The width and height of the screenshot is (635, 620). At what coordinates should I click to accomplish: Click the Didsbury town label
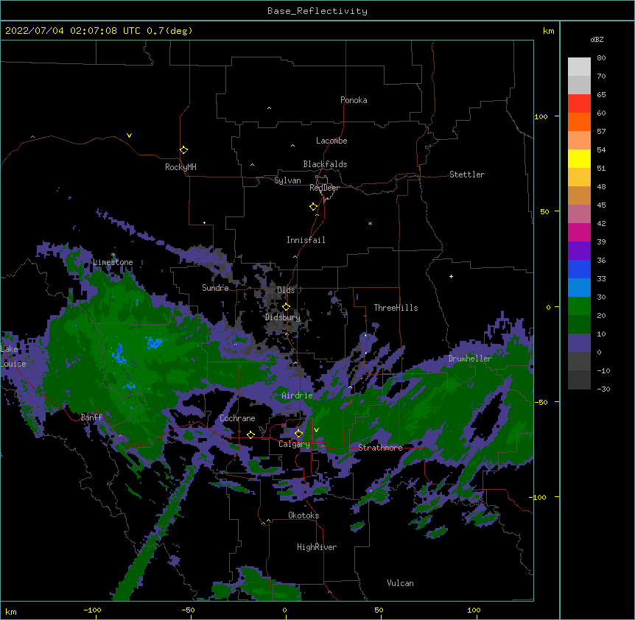283,317
